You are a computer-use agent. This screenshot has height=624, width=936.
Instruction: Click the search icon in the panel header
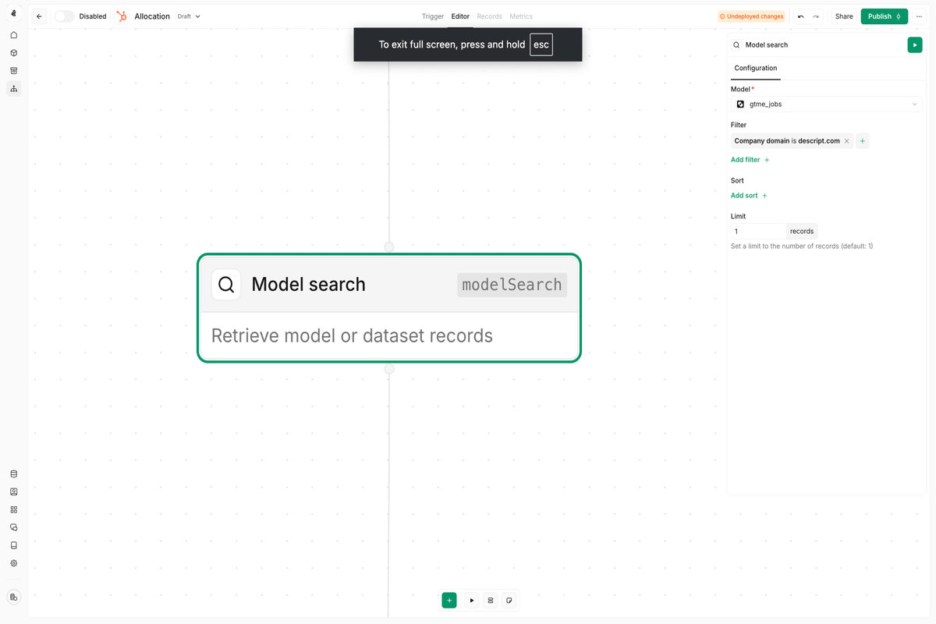point(736,45)
